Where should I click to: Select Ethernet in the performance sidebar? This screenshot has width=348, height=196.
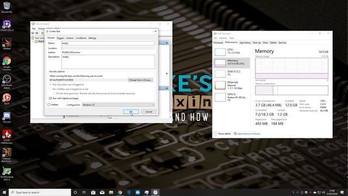pos(232,85)
